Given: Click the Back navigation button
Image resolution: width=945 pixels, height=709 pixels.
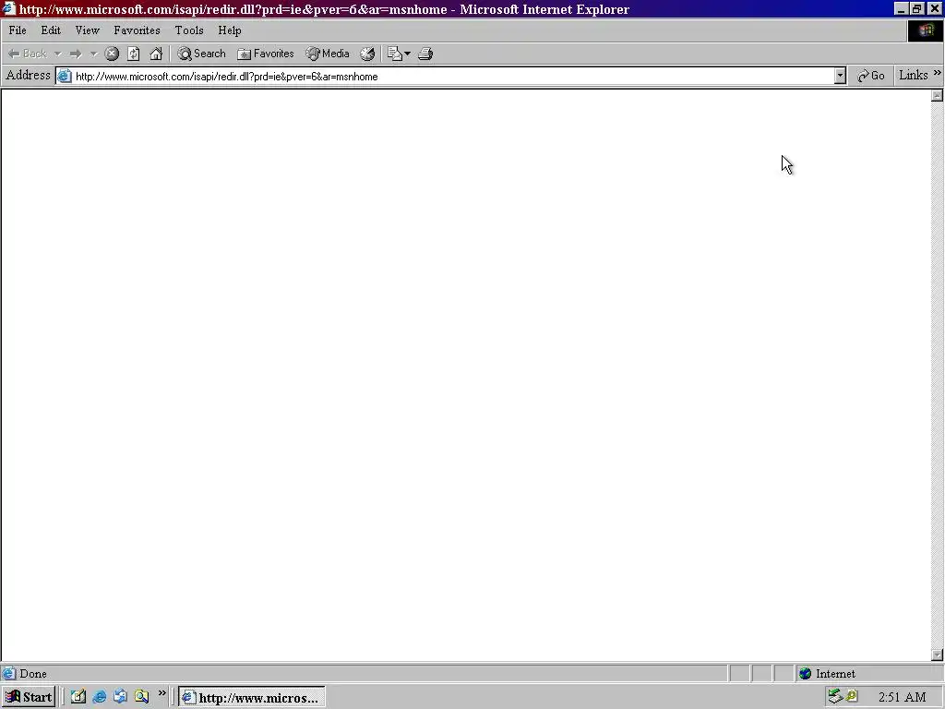Looking at the screenshot, I should click(27, 54).
